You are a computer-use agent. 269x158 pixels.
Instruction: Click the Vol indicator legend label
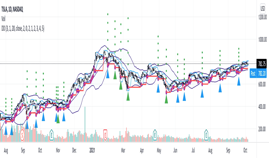coord(3,19)
